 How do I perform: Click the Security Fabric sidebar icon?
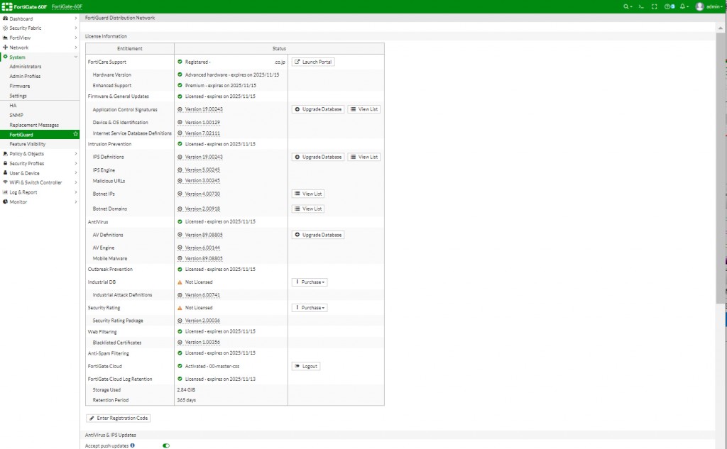[5, 28]
